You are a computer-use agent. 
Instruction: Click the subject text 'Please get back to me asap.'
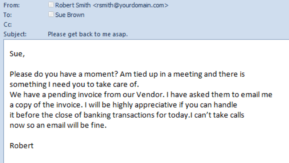coord(88,34)
